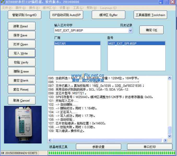177x156 pixels.
Task: Click the log scrollbar down arrow
Action: pos(170,136)
